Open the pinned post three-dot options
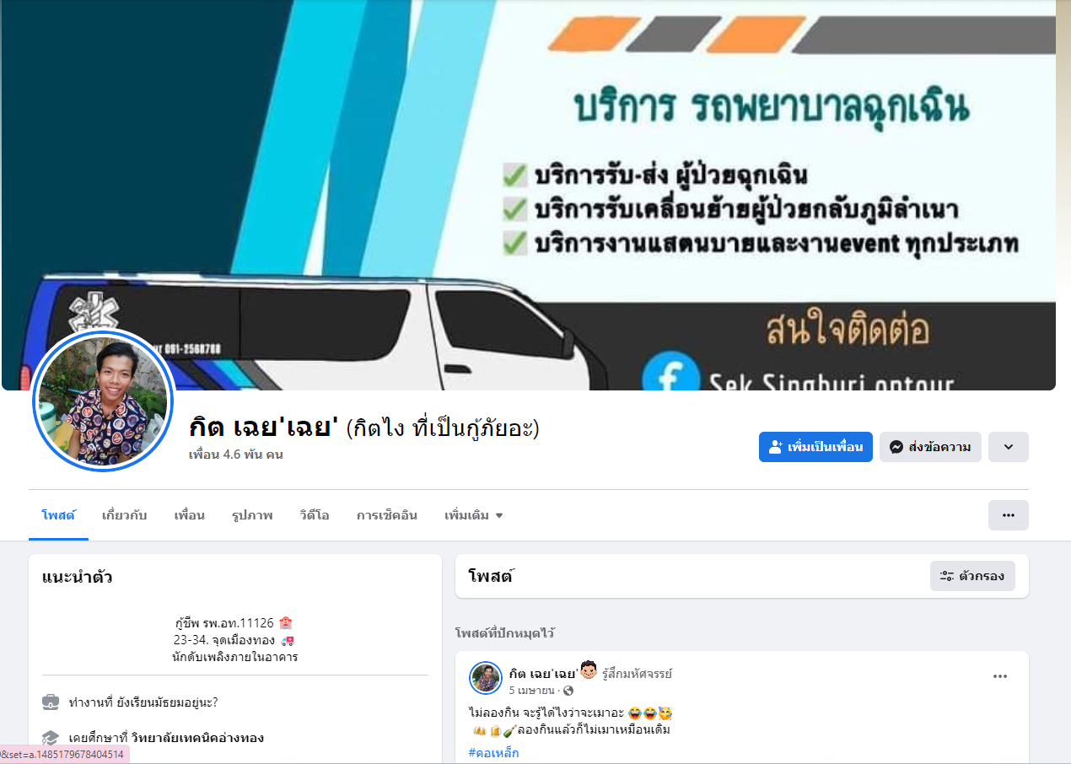Viewport: 1071px width, 764px height. point(1000,676)
